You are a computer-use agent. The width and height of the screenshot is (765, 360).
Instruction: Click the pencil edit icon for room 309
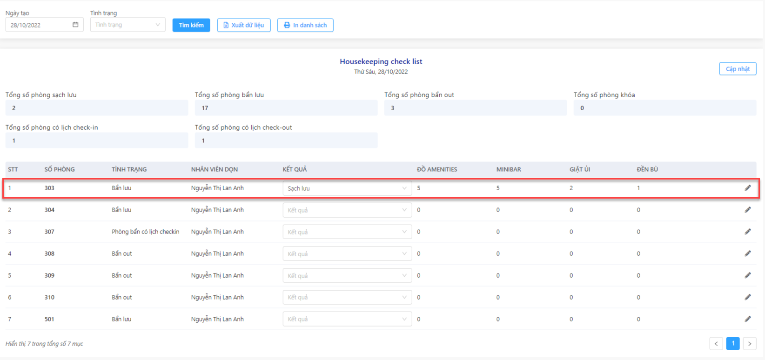tap(748, 275)
